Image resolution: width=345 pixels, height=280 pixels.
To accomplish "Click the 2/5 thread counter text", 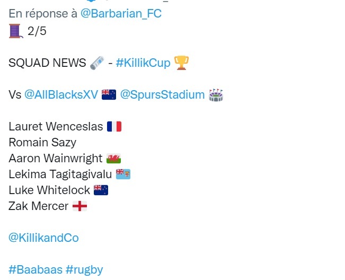I will pos(37,31).
